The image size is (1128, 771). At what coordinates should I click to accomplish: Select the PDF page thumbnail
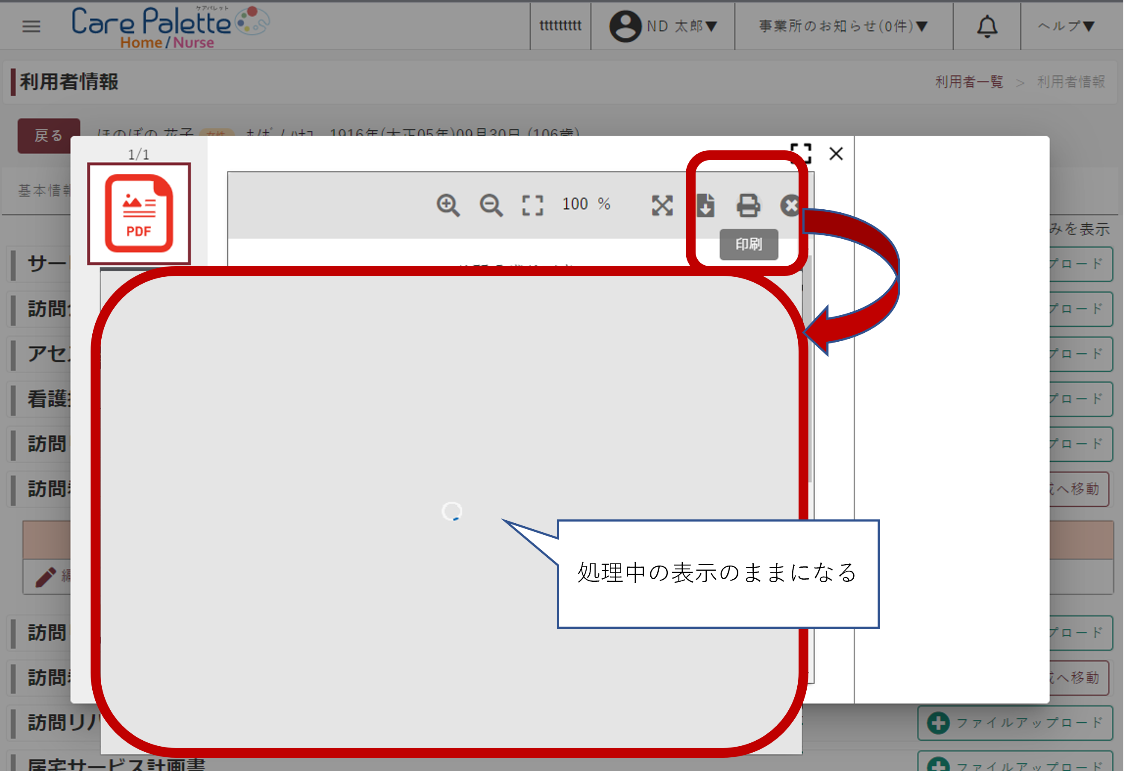click(x=139, y=214)
